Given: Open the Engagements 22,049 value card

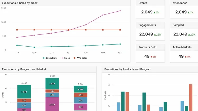Looking at the screenshot, I should tap(150, 31).
